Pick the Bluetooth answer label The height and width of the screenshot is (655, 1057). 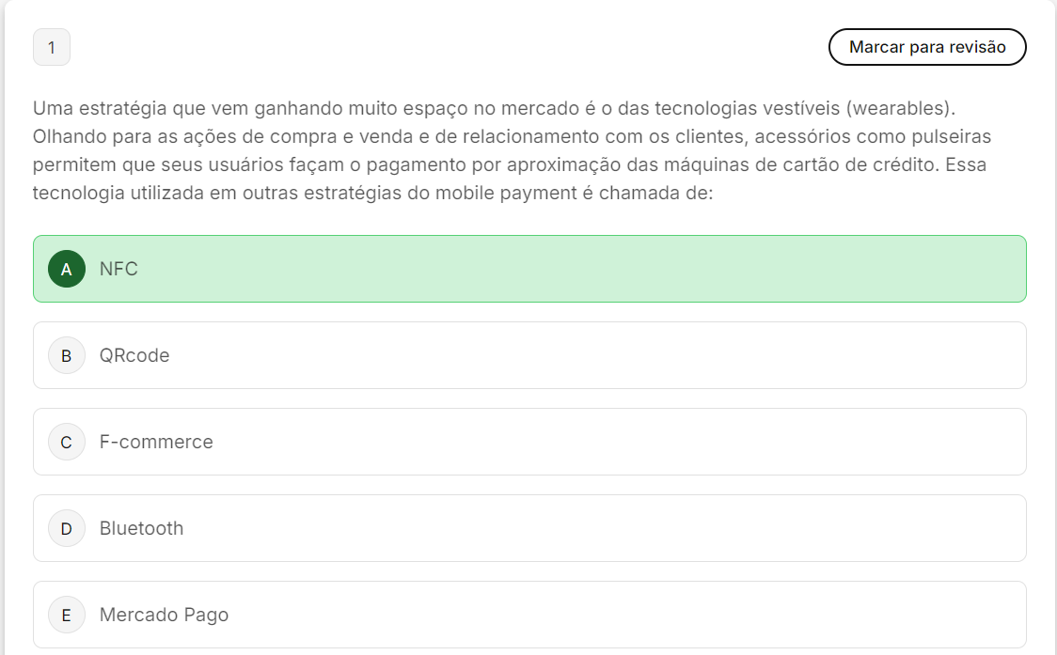point(141,528)
